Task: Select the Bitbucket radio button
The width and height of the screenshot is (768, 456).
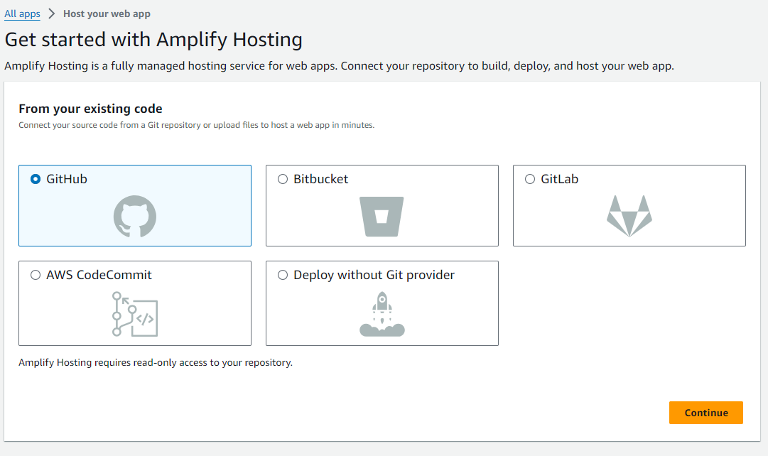Action: (283, 179)
